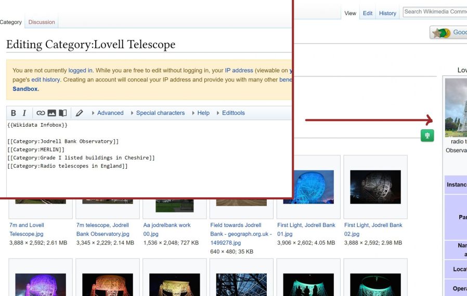Apply italic formatting in the edit toolbar
The width and height of the screenshot is (467, 296).
pyautogui.click(x=24, y=113)
